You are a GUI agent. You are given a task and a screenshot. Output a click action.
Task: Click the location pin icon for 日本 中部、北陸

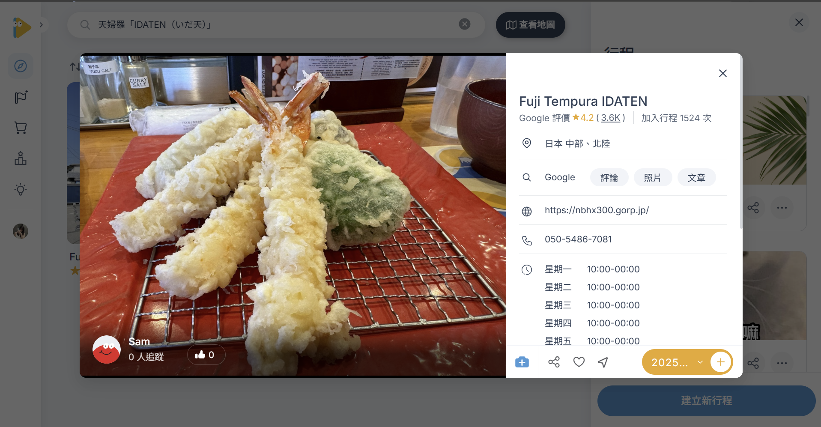[527, 143]
